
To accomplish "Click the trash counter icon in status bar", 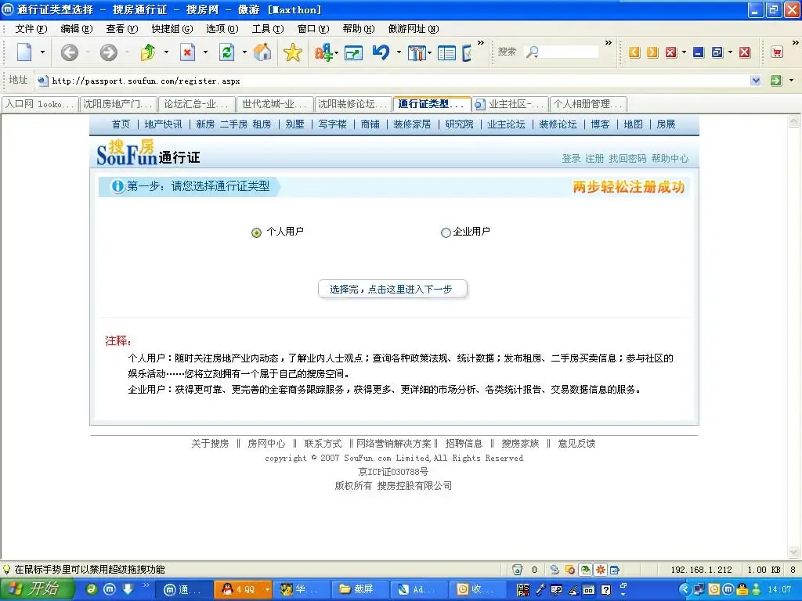I will (x=517, y=570).
